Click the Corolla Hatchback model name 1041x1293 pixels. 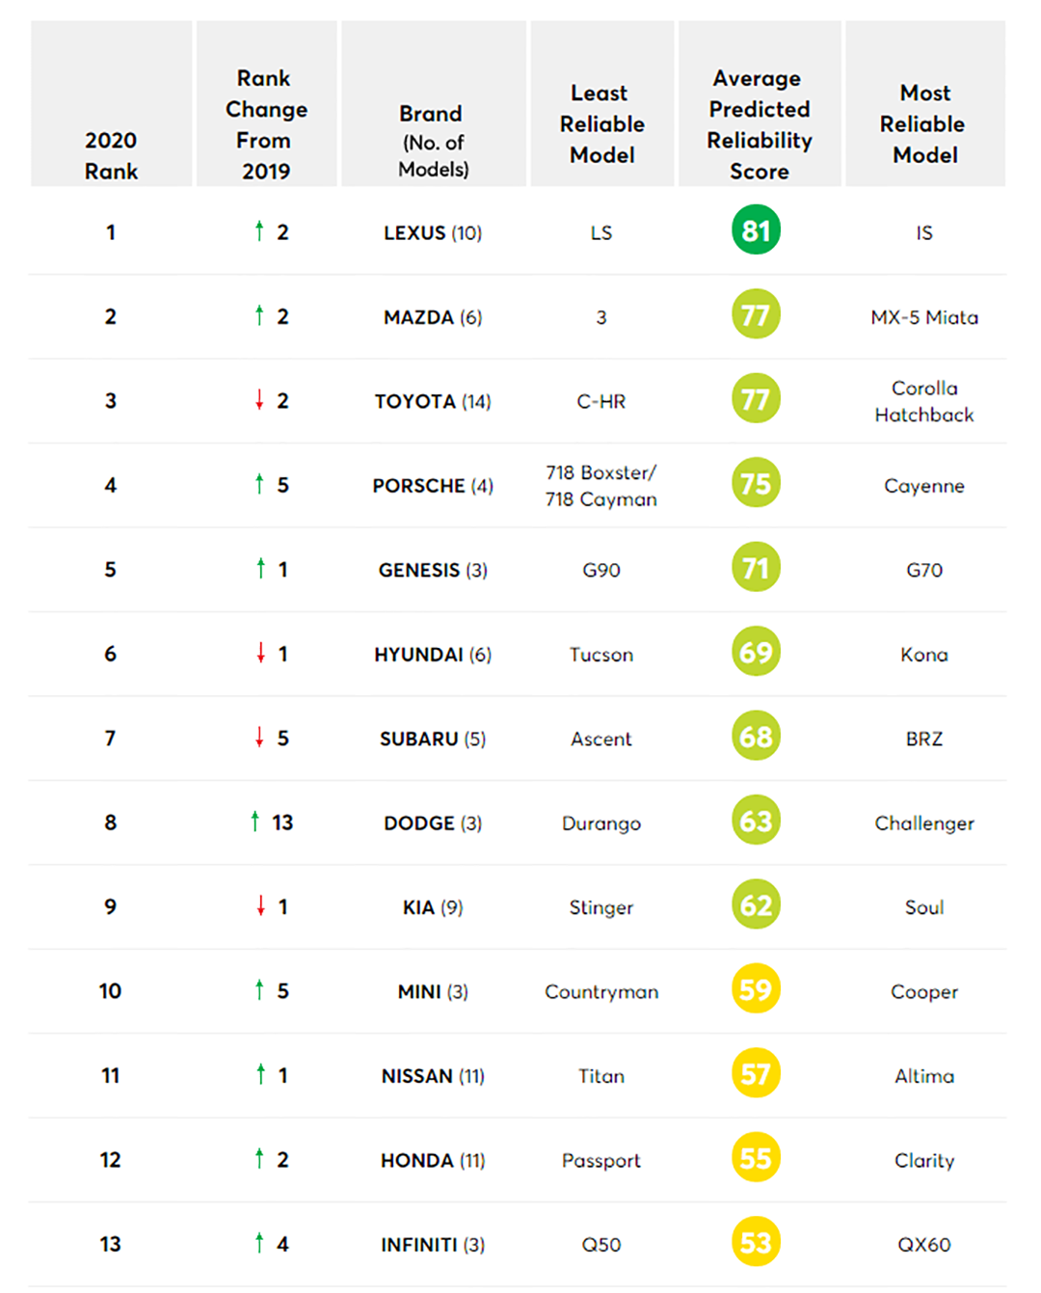(924, 401)
